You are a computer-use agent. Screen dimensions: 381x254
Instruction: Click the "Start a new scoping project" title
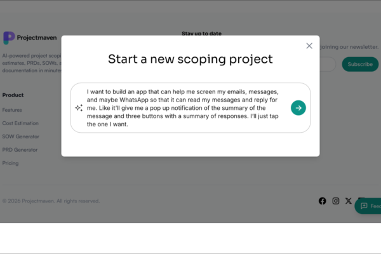(190, 60)
